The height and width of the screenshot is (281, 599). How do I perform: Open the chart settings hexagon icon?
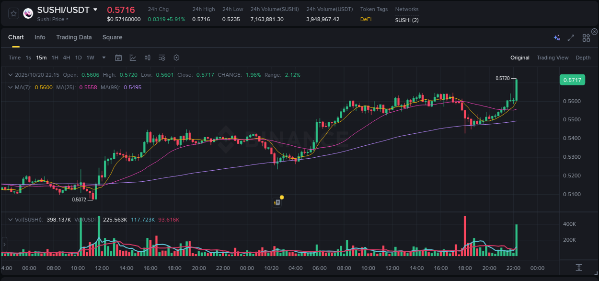[176, 58]
